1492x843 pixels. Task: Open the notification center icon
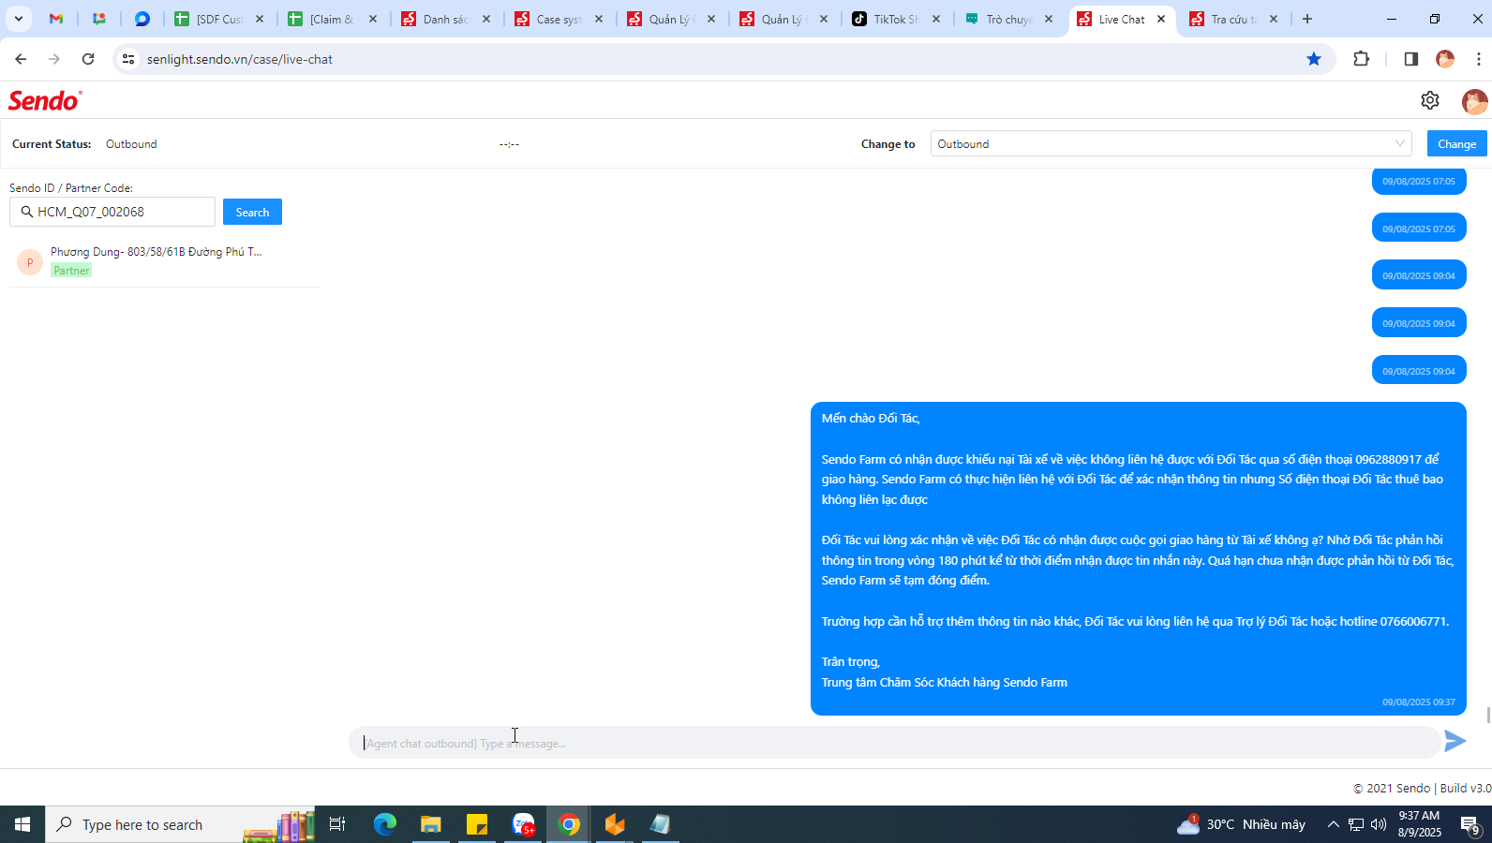click(1470, 824)
